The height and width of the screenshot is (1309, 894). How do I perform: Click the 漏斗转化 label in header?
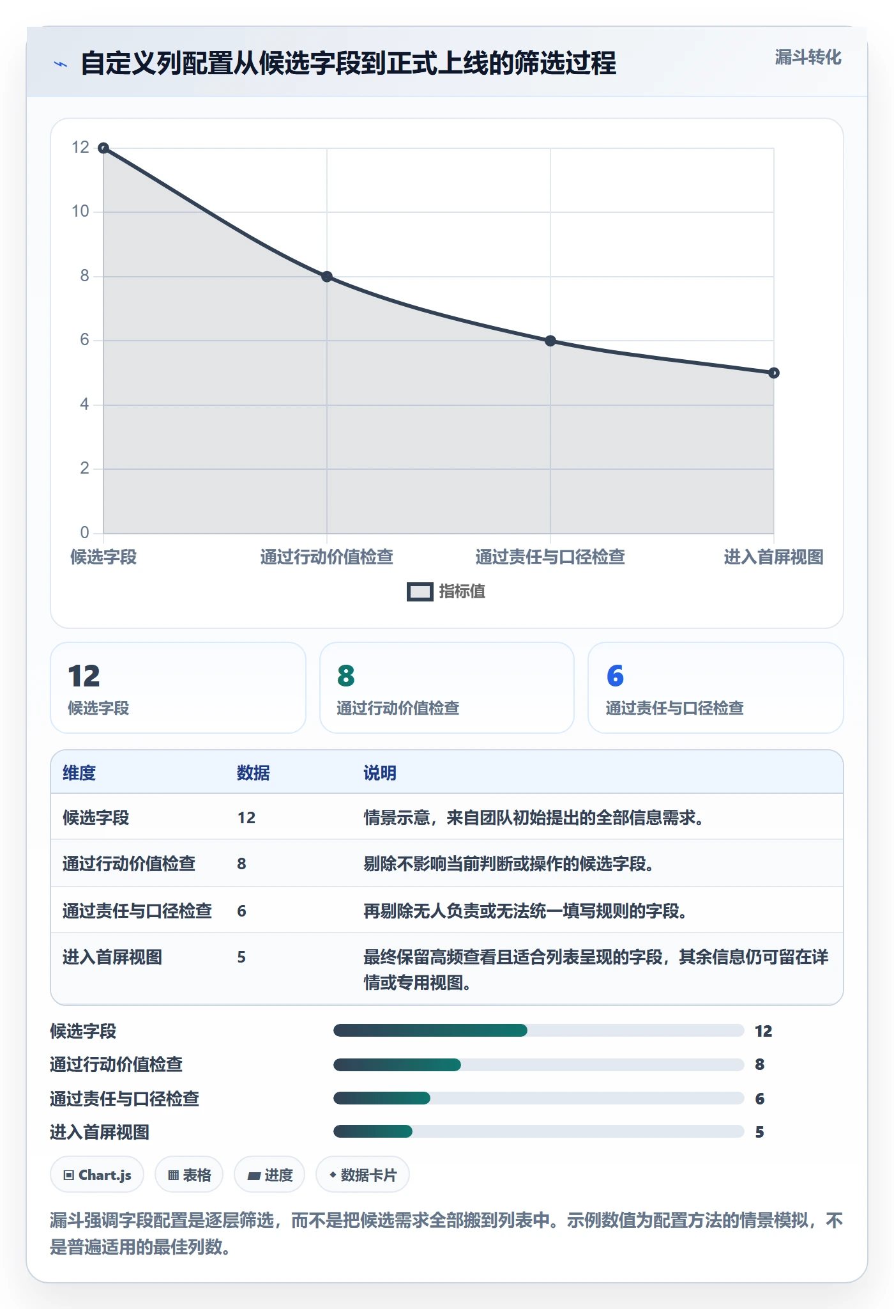pos(808,58)
